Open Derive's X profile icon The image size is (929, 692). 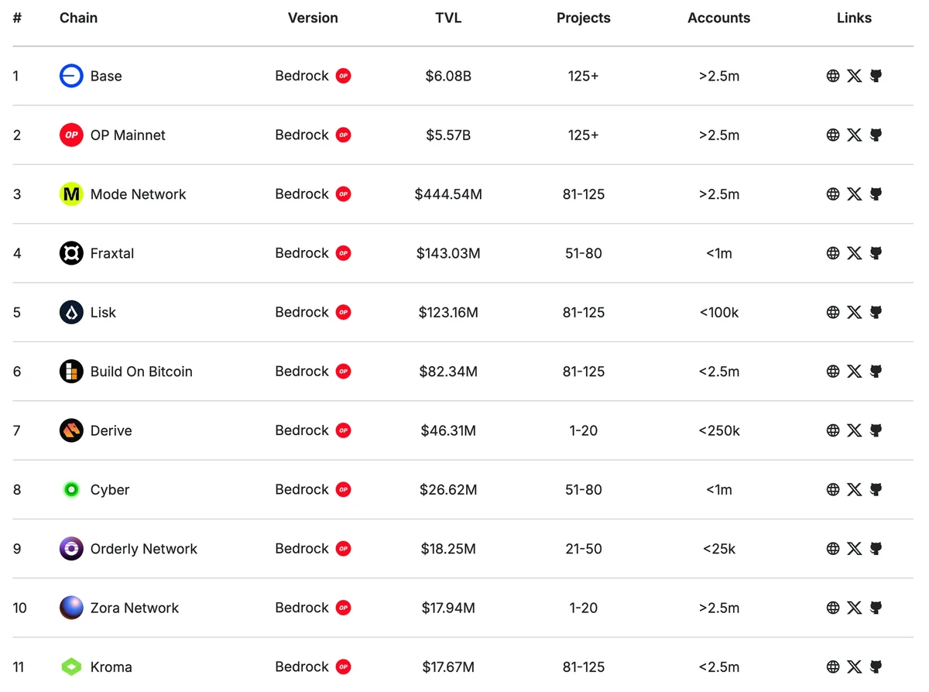[x=854, y=430]
